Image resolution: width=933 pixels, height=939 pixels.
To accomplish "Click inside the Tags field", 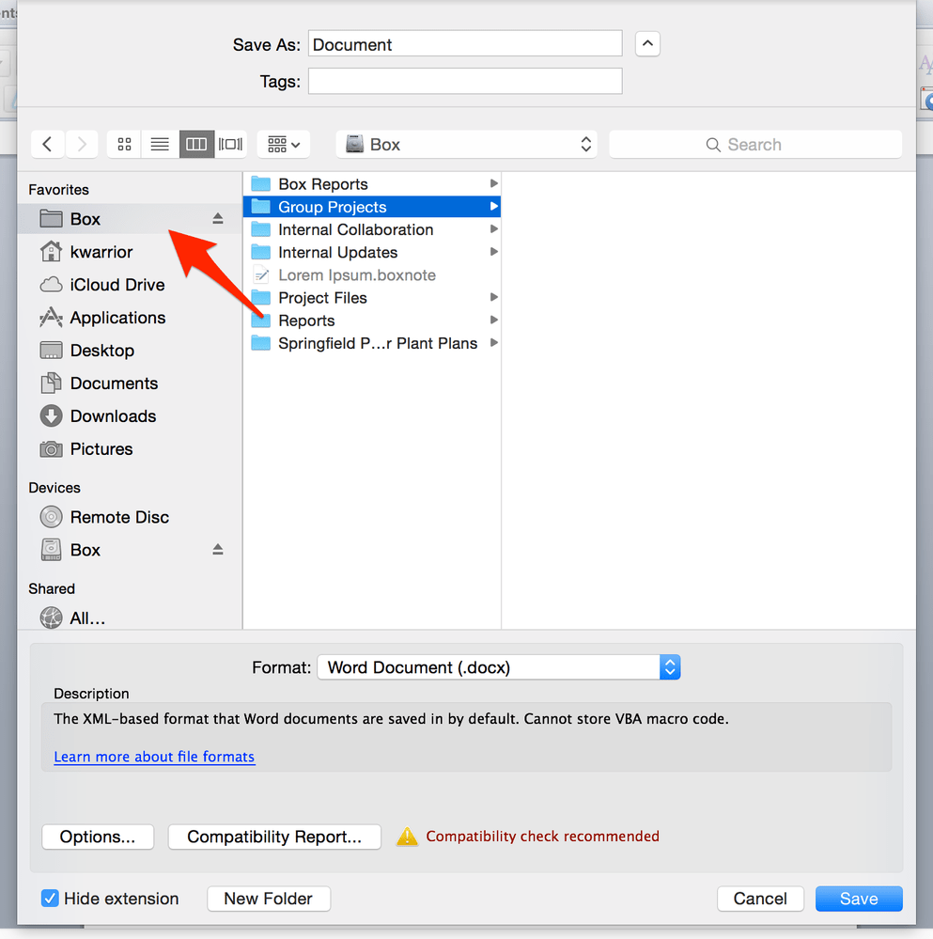I will 464,81.
